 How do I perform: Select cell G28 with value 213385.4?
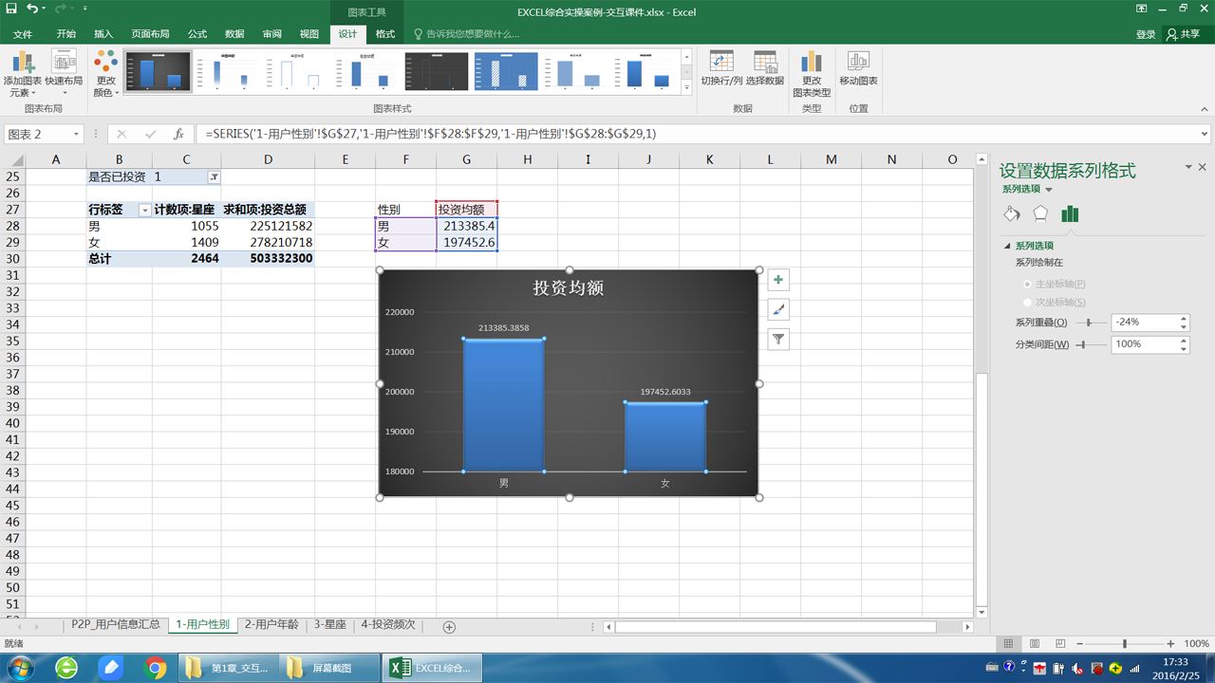(x=466, y=226)
